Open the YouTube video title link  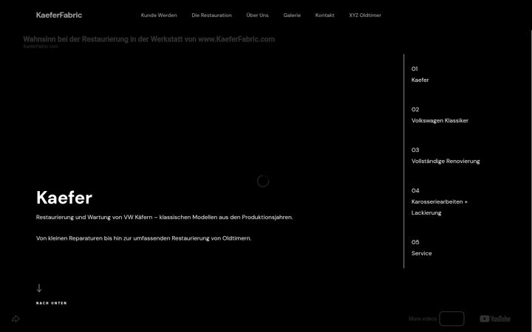(x=149, y=39)
